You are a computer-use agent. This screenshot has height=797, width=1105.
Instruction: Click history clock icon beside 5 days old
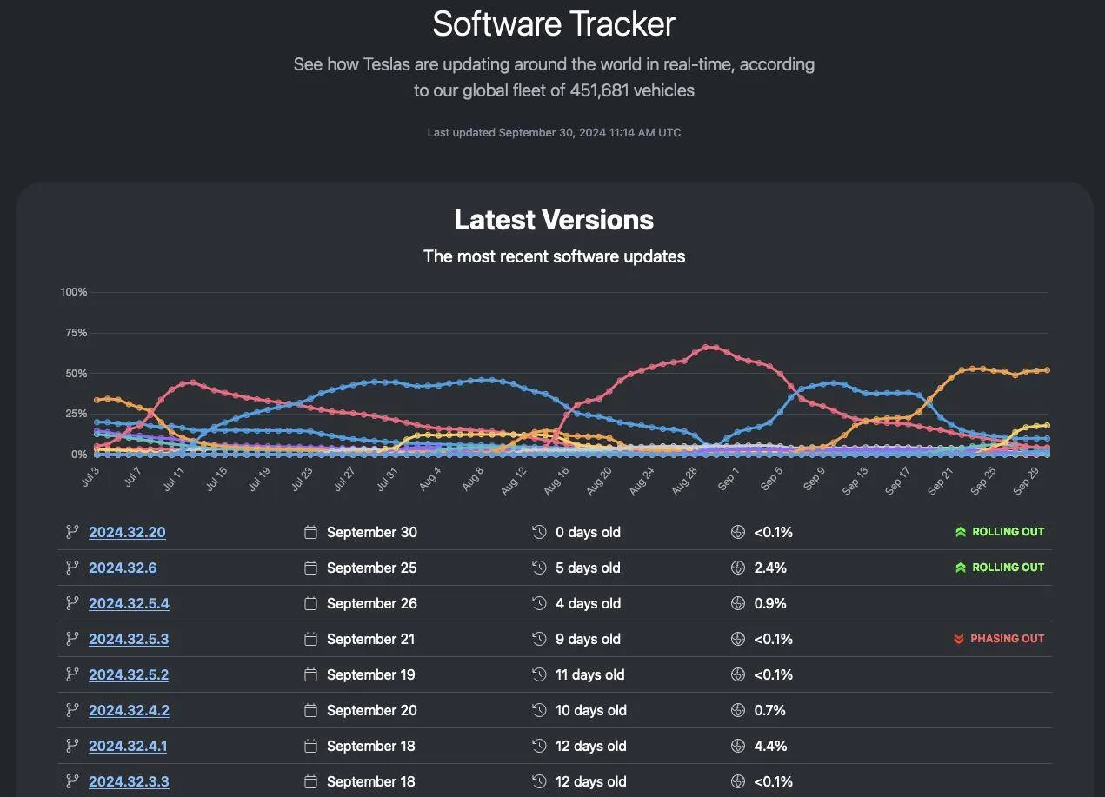pyautogui.click(x=539, y=568)
